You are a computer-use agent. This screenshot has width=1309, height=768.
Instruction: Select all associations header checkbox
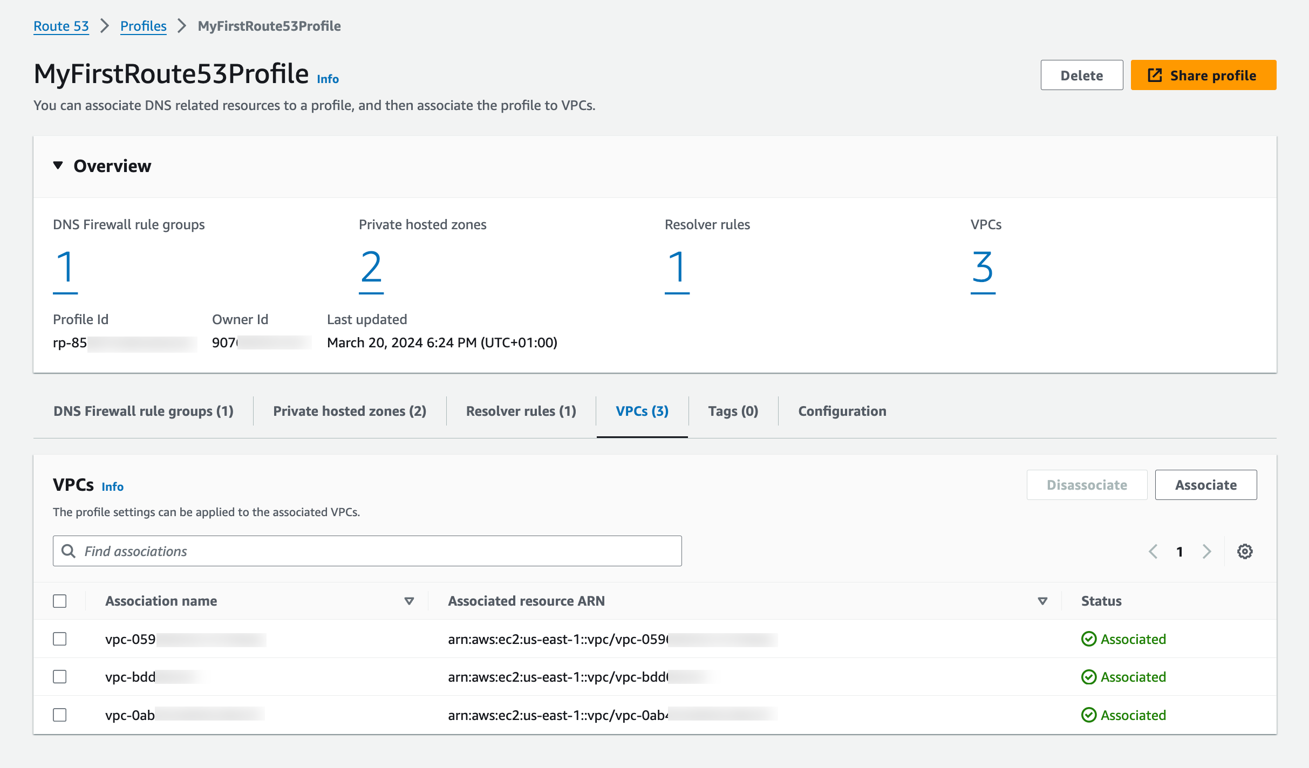[60, 601]
